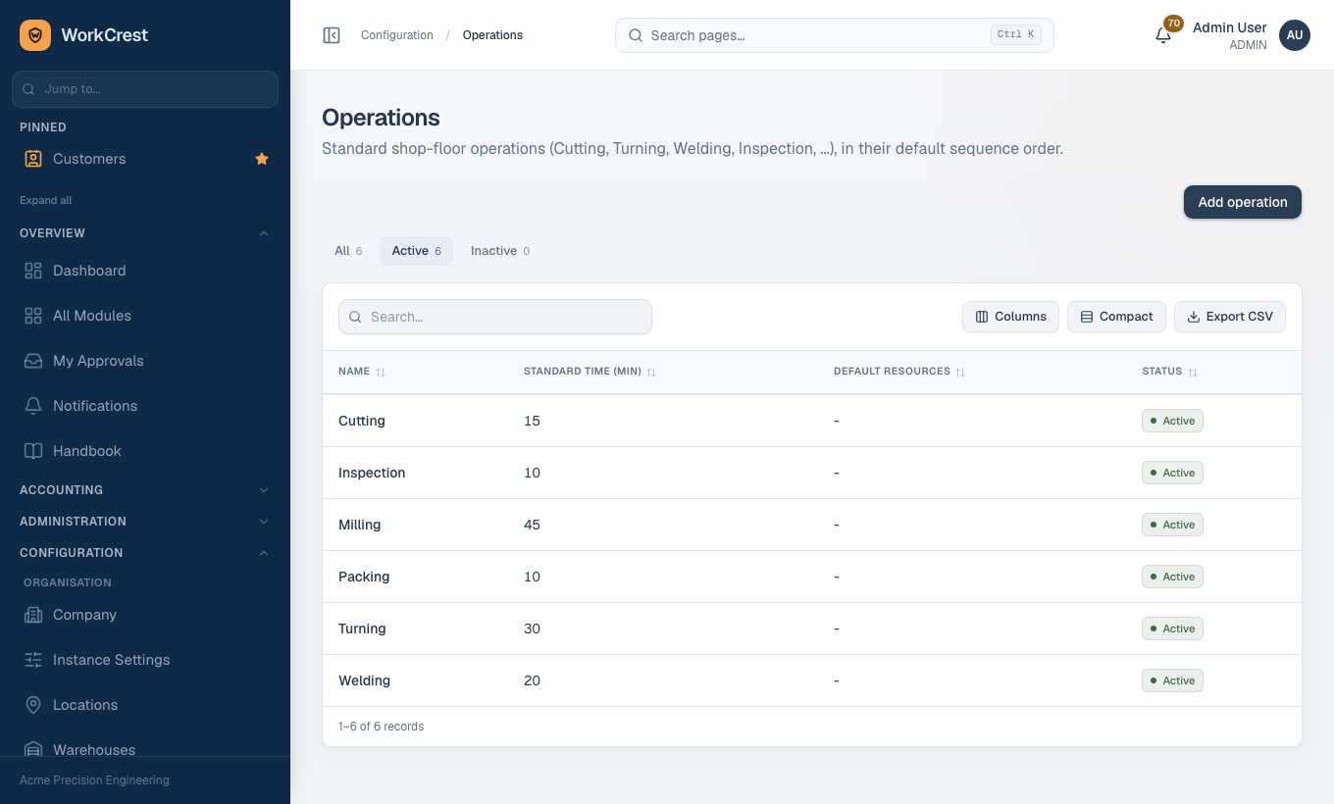Open the AU user avatar menu
This screenshot has width=1334, height=804.
tap(1295, 35)
